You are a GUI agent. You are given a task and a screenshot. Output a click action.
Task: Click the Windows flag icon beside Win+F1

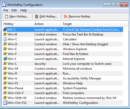coord(5,83)
